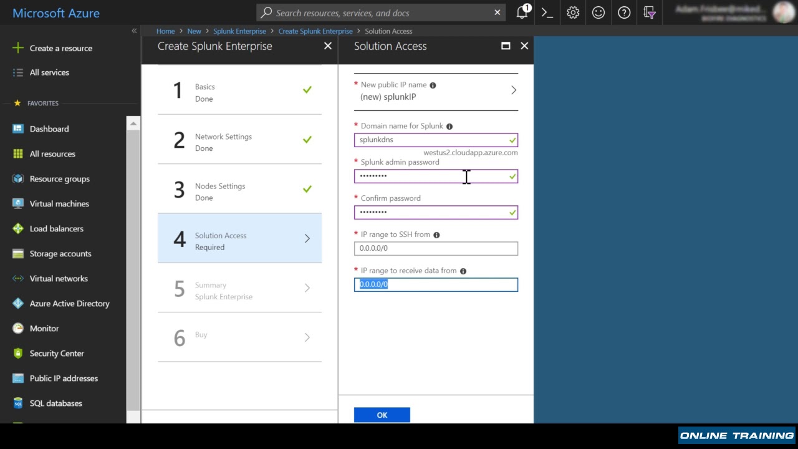
Task: Click the Splunk admin password field
Action: pos(436,176)
